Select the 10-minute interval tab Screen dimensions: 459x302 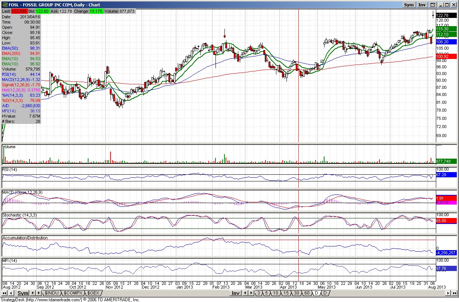tap(276, 293)
